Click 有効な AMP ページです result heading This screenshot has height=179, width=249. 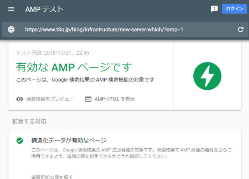coord(74,67)
